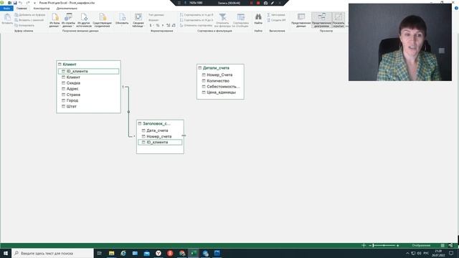Select the Заголовок_с... table header
Image resolution: width=459 pixels, height=258 pixels.
click(x=160, y=123)
